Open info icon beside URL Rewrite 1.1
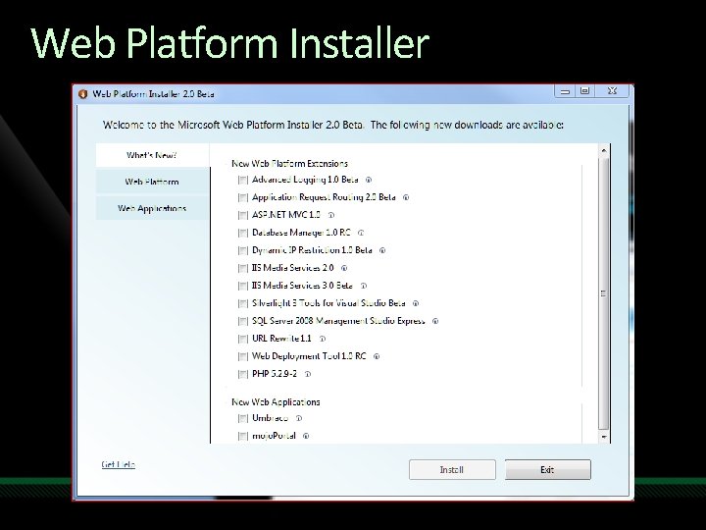 pyautogui.click(x=322, y=339)
